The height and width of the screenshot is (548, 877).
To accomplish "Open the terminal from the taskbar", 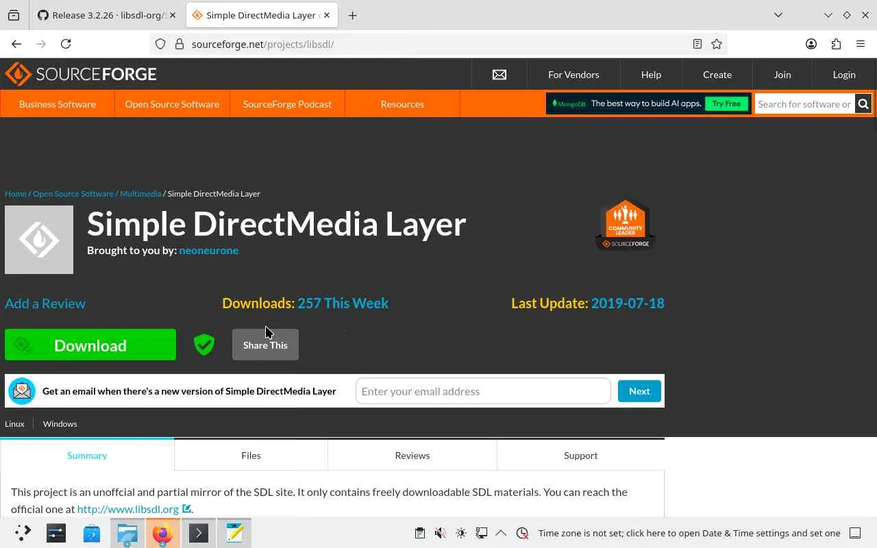I will click(199, 533).
